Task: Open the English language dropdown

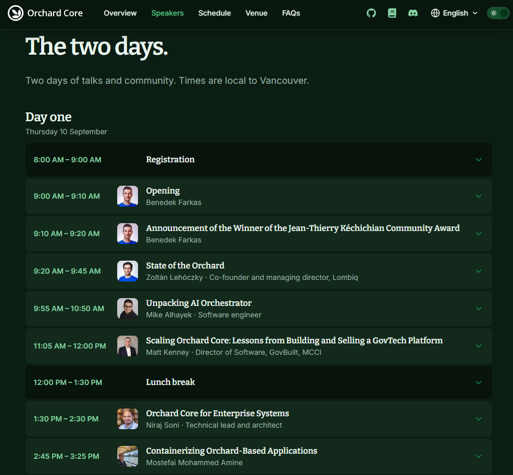Action: pos(455,13)
